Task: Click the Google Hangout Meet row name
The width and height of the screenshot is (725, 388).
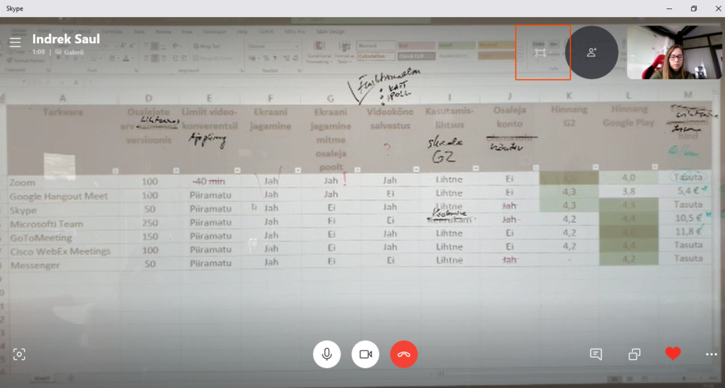Action: (59, 197)
